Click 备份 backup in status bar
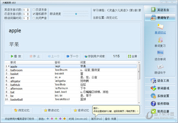The height and width of the screenshot is (123, 178). coord(107,119)
